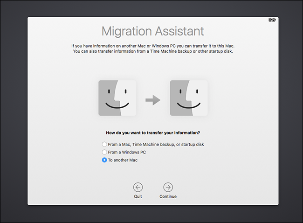Click the "To another Mac" option label
303x223 pixels.
[123, 160]
